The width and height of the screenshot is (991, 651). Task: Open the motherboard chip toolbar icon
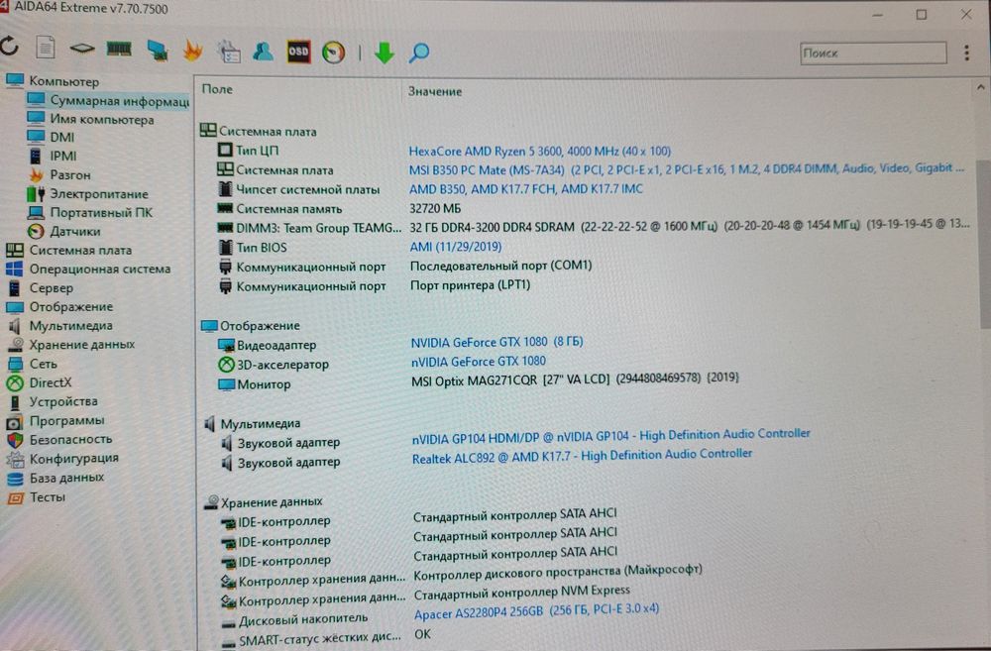pyautogui.click(x=82, y=48)
